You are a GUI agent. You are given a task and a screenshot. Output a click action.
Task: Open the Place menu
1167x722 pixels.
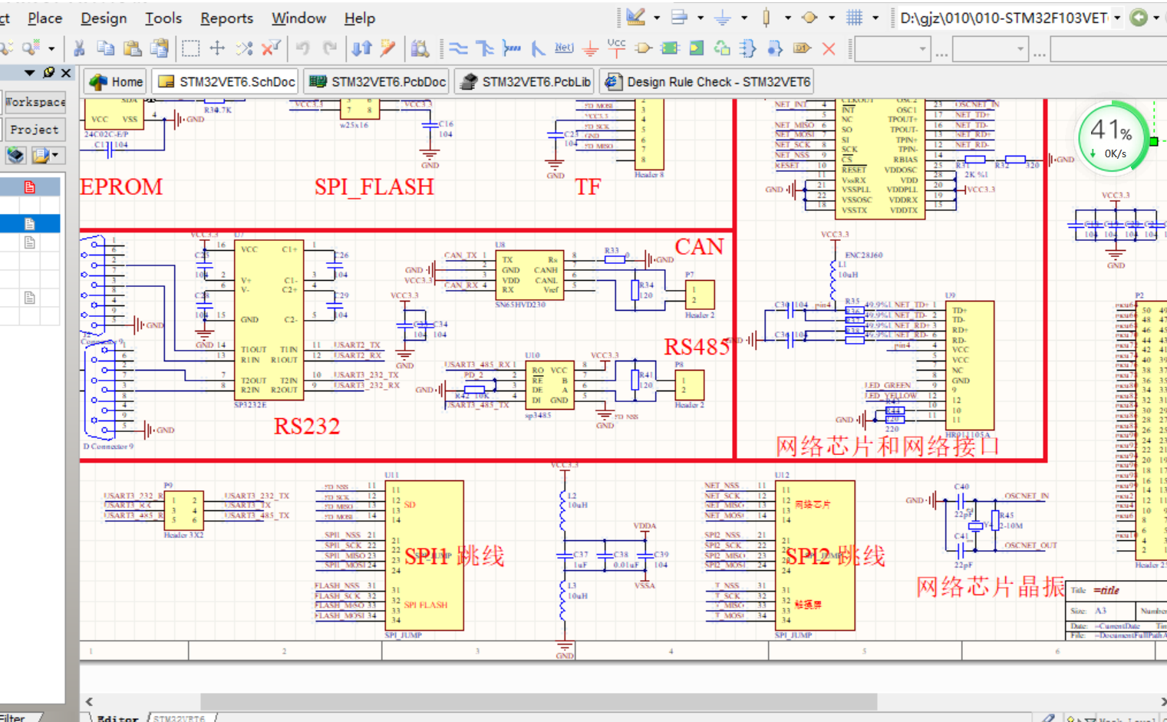tap(45, 18)
